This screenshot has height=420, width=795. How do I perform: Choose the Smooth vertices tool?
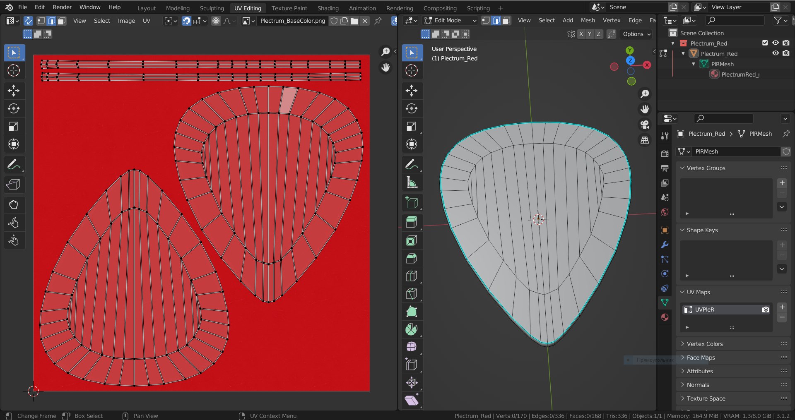pos(412,347)
